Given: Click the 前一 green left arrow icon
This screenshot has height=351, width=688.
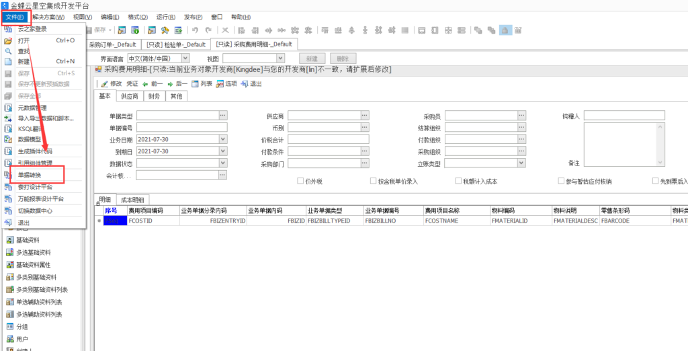Looking at the screenshot, I should (146, 84).
